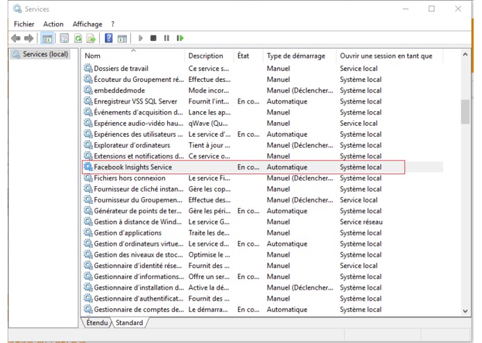Select Facebook Insights Service row name
This screenshot has width=482, height=343.
[x=132, y=167]
